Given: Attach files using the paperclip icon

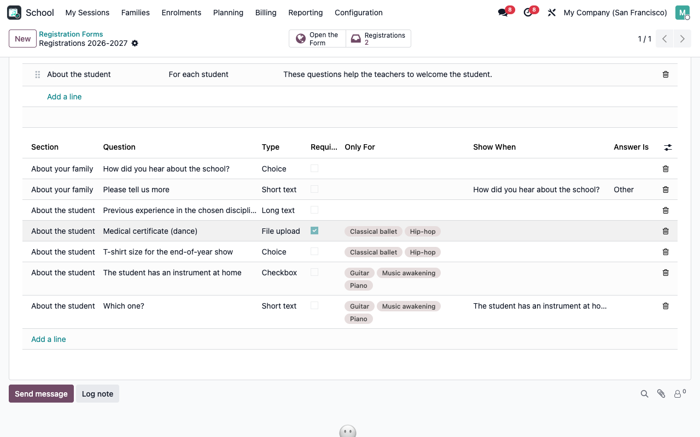Looking at the screenshot, I should coord(661,394).
